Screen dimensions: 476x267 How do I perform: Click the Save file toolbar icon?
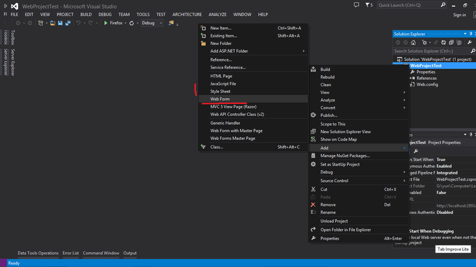(60, 23)
